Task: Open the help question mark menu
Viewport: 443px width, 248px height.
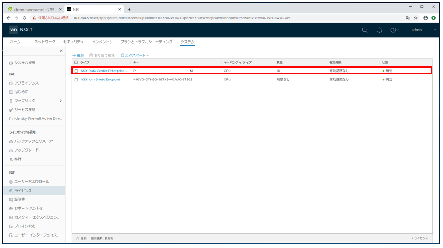Action: 395,30
